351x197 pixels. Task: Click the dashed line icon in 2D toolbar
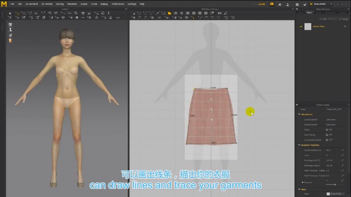pos(207,18)
